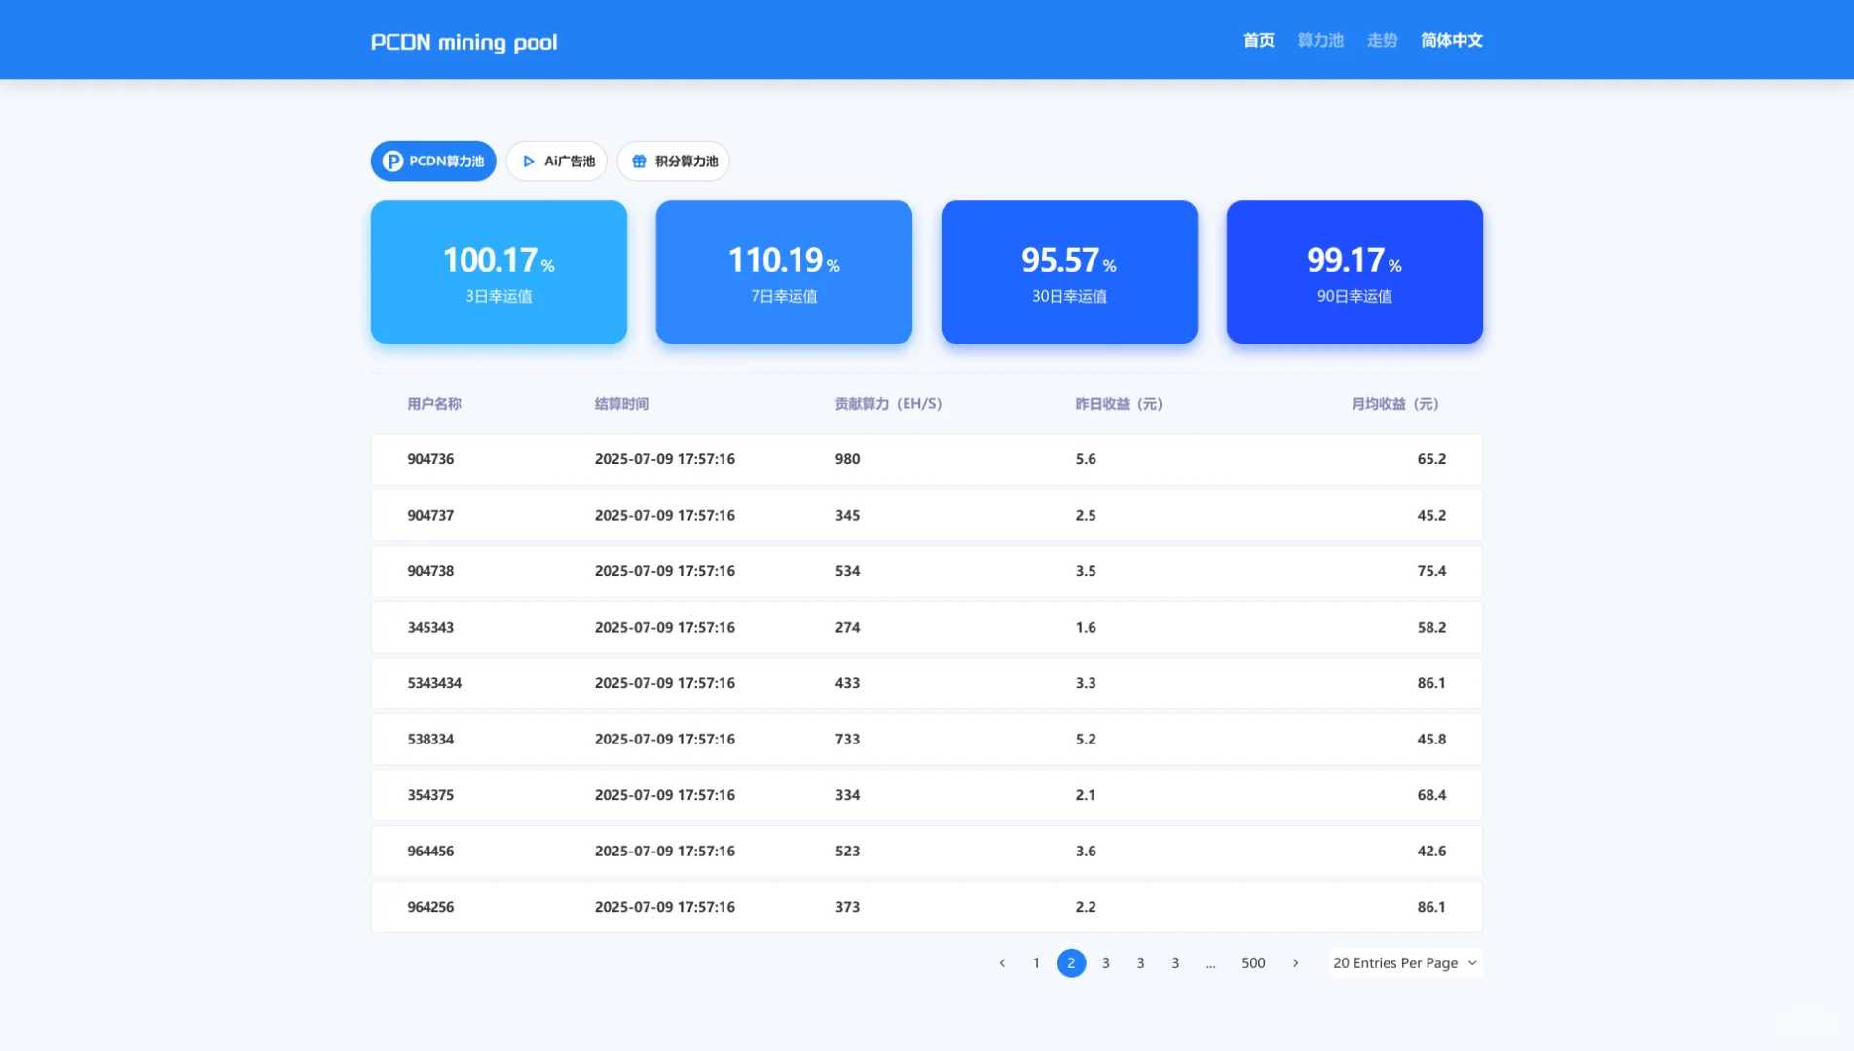Image resolution: width=1854 pixels, height=1051 pixels.
Task: Click the circular P badge inside the active pool button
Action: (393, 162)
